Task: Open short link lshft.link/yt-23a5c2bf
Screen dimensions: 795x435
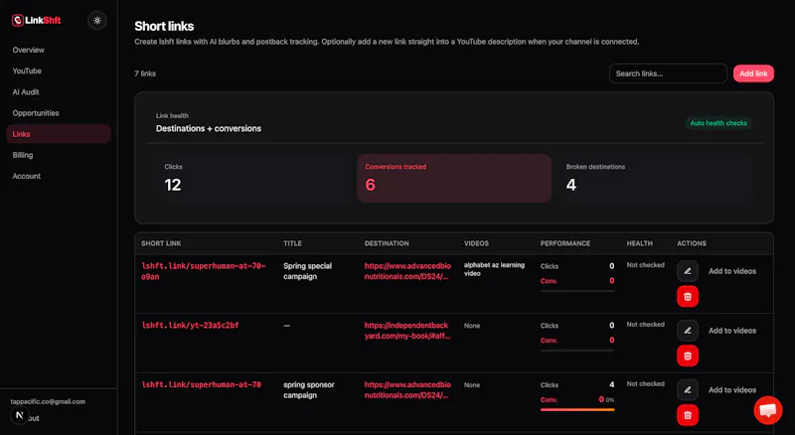Action: 190,325
